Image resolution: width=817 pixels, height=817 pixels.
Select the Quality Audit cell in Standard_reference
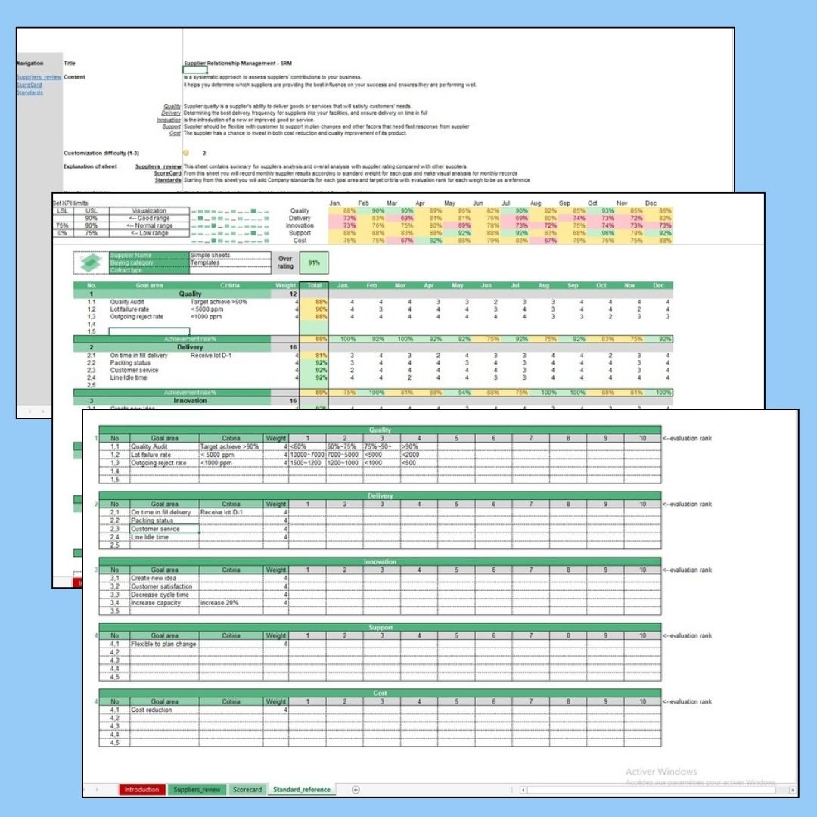point(164,446)
